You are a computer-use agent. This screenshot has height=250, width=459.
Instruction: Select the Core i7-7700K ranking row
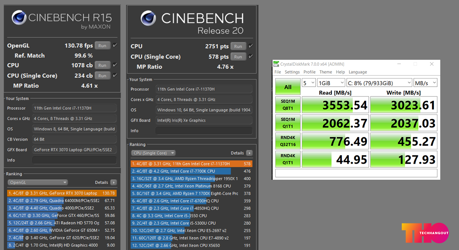pos(192,171)
